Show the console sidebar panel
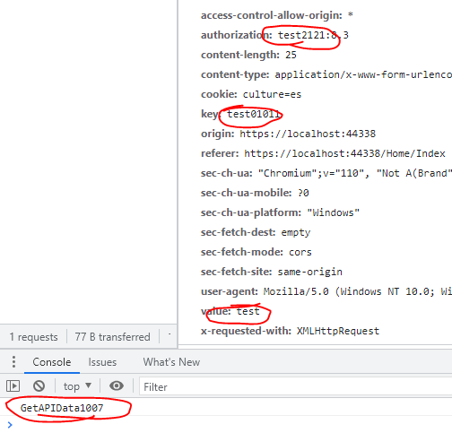 (13, 385)
